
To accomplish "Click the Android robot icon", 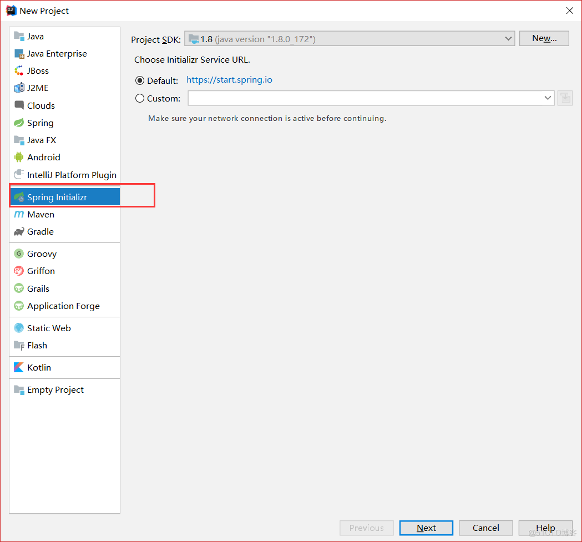I will pos(19,157).
